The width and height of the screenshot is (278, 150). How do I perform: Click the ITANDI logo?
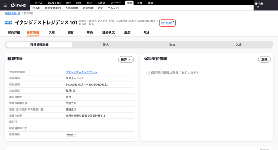19,5
